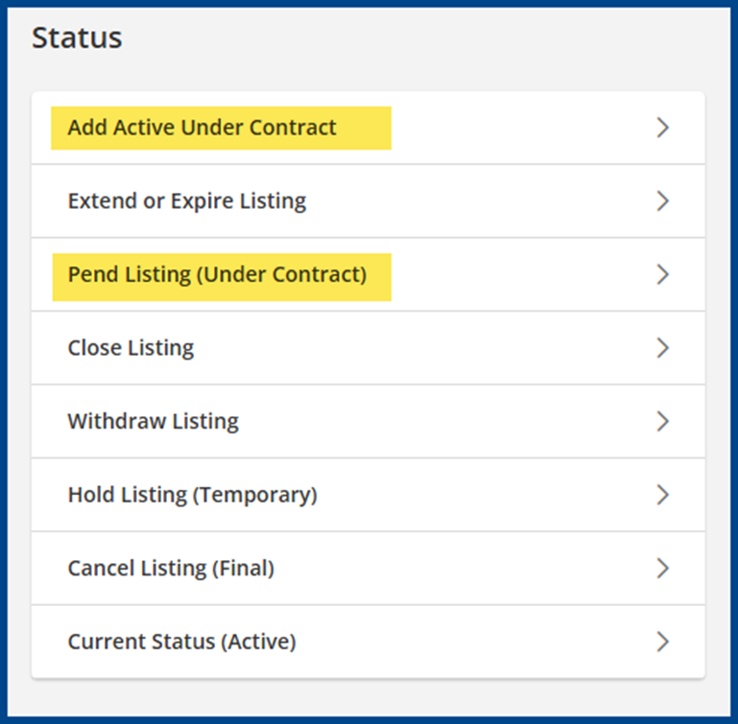View Current Status (Active) details

pyautogui.click(x=181, y=642)
